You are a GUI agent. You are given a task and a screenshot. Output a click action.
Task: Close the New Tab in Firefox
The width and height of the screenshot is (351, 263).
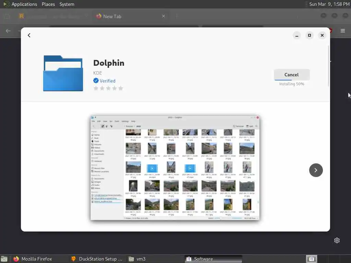[164, 16]
